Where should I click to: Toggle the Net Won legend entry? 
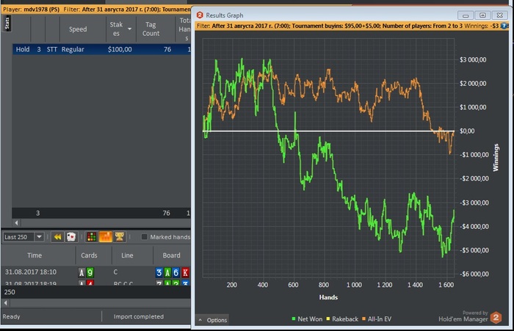307,319
